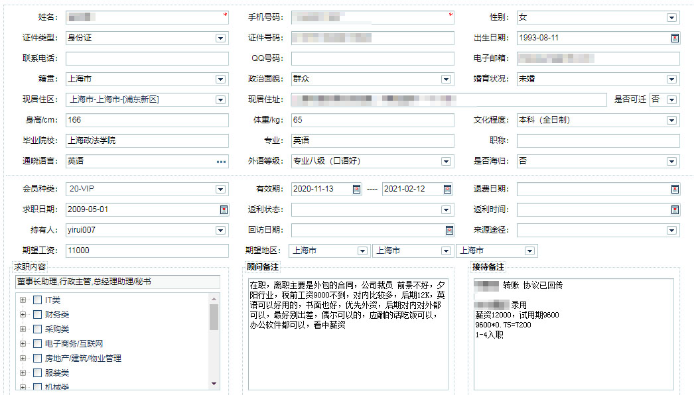Expand the IT类 tree node

[23, 300]
